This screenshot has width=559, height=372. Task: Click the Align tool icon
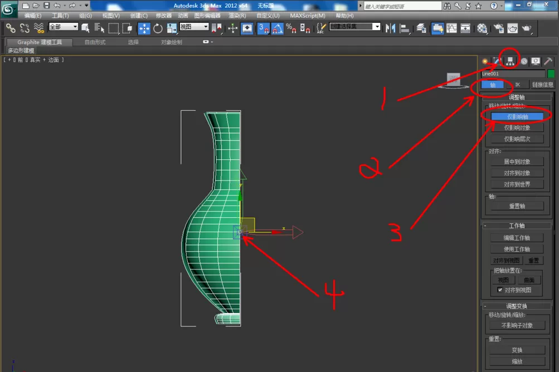point(404,28)
